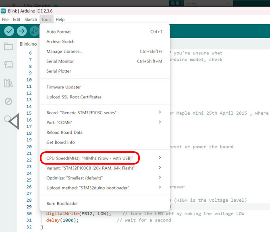Expand Board: Generic STM32F103C series submenu
Screen dimensions: 270x232
[x=104, y=113]
